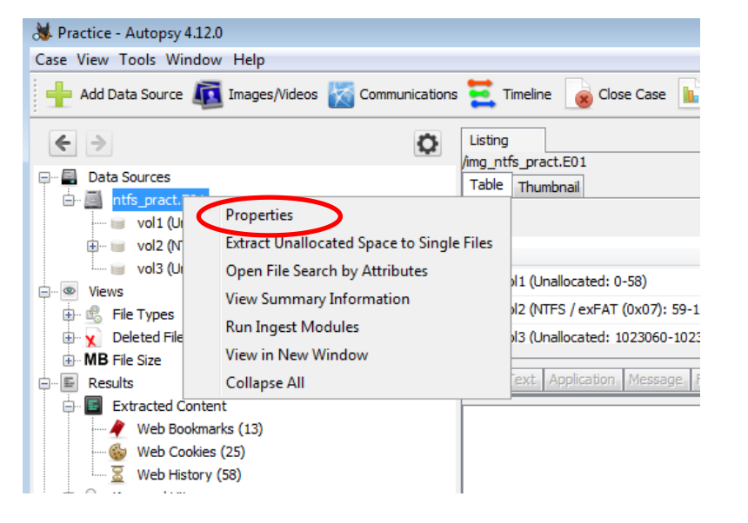This screenshot has height=523, width=748.
Task: Select the vol1 Unallocated 0-58 table row
Action: pyautogui.click(x=605, y=281)
